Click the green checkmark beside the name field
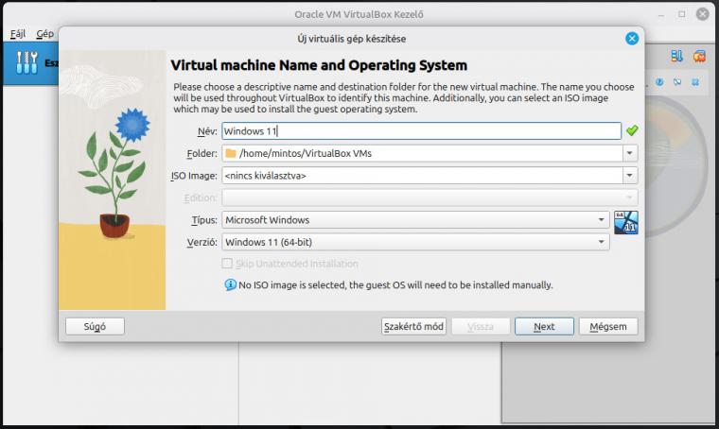This screenshot has height=429, width=719. tap(632, 131)
